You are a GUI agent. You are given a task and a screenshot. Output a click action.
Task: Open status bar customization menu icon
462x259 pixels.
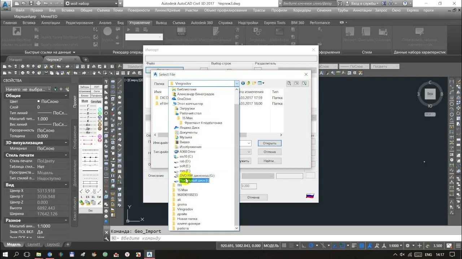[x=458, y=246]
